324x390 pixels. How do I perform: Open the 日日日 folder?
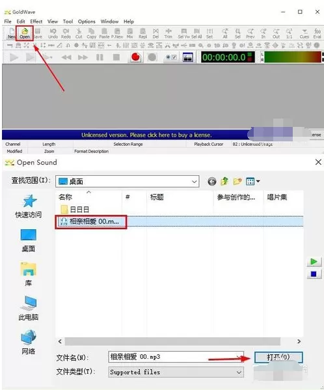click(x=75, y=210)
